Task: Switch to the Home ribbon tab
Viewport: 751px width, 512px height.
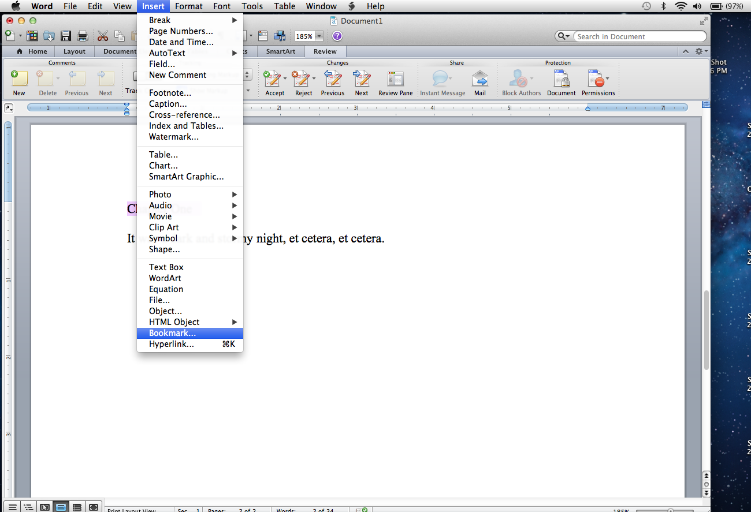Action: point(32,51)
